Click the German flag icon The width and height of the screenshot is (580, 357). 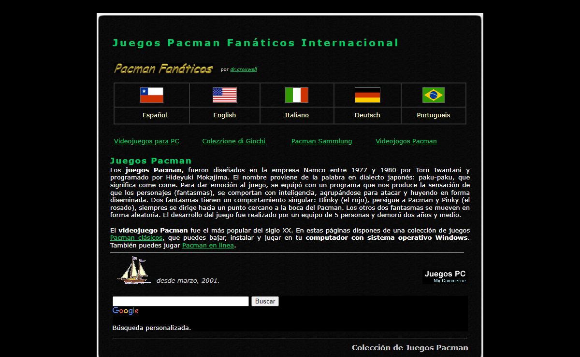[367, 95]
